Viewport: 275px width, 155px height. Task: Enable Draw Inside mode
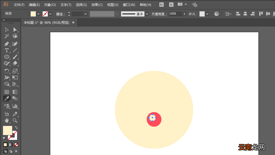(x=16, y=151)
